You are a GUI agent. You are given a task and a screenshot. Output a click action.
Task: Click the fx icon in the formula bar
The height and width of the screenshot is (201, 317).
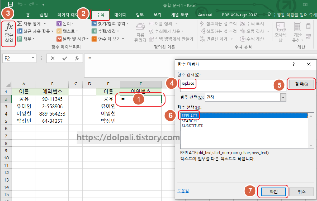tap(77, 58)
